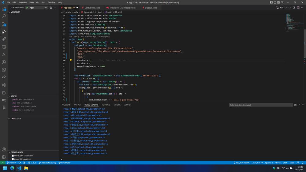Open the Source Control view
The image size is (306, 172).
coord(4,24)
